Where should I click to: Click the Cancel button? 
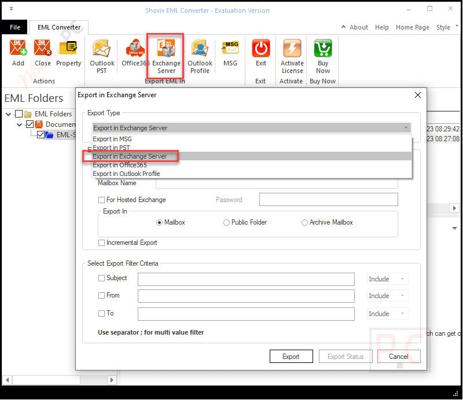point(399,357)
